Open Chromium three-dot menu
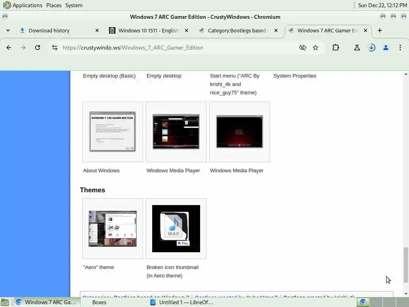Viewport: 409px width, 307px height. 400,48
